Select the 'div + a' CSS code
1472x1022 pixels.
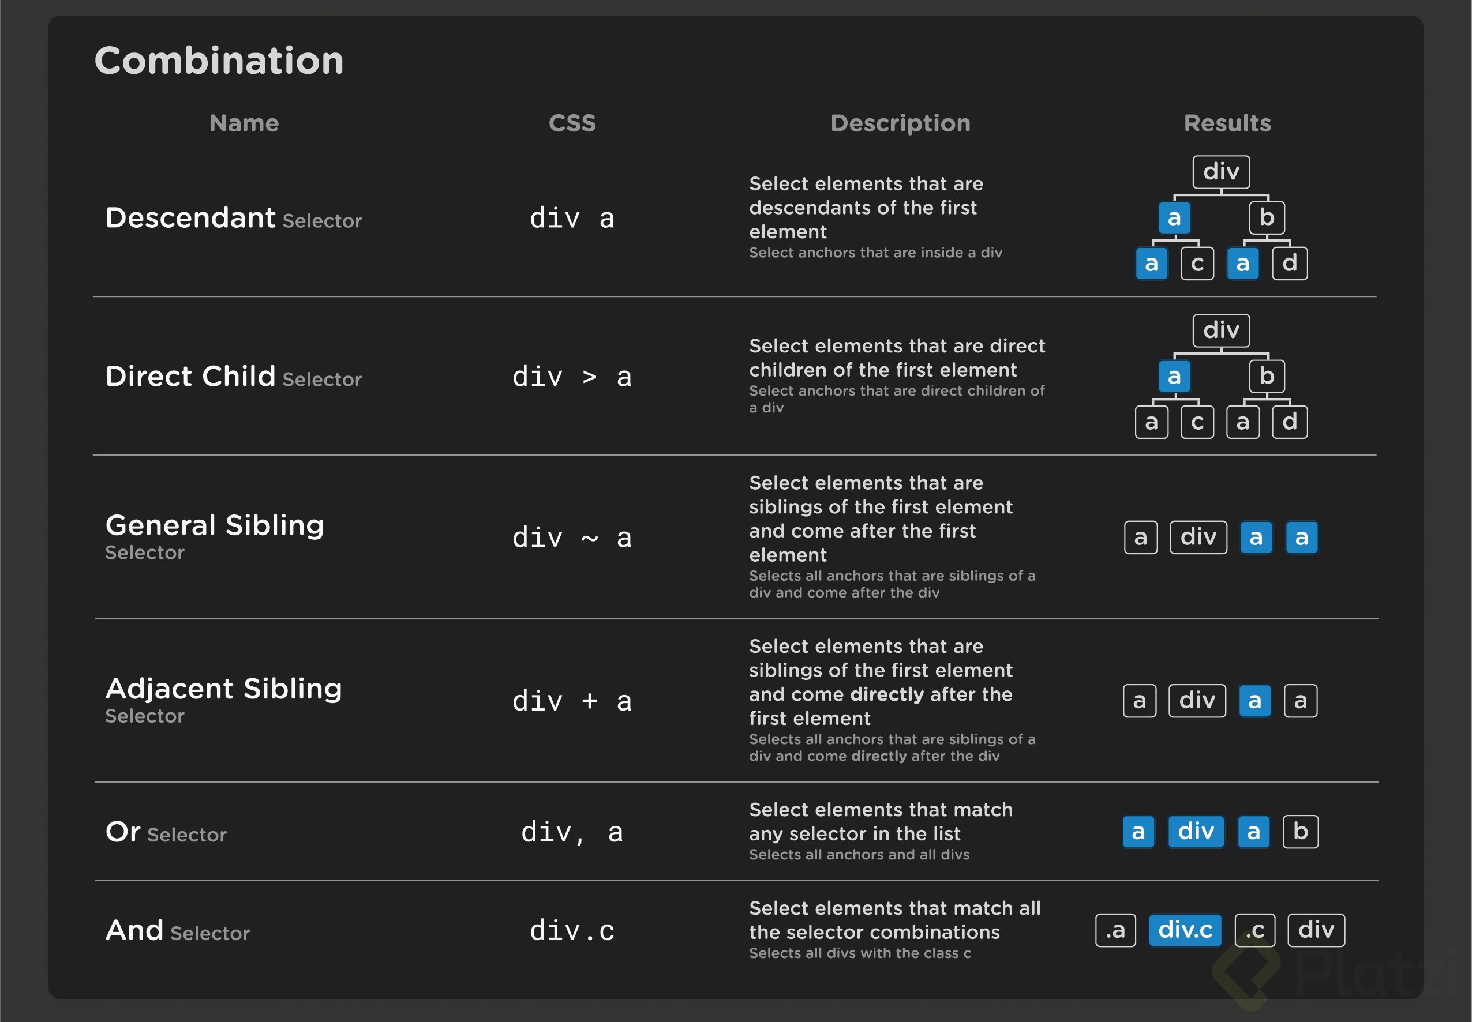click(x=572, y=701)
